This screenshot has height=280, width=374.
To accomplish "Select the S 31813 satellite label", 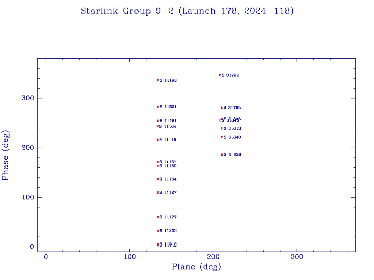I will coord(232,128).
